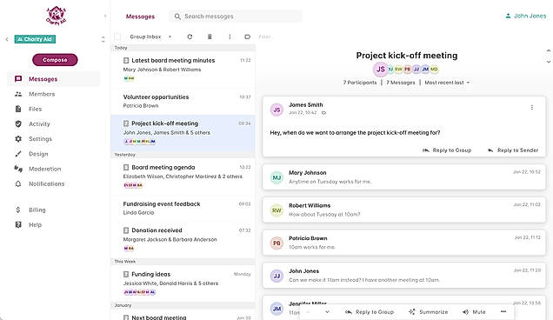This screenshot has height=320, width=553.
Task: Expand the Charity Aid organization switcher
Action: click(35, 39)
